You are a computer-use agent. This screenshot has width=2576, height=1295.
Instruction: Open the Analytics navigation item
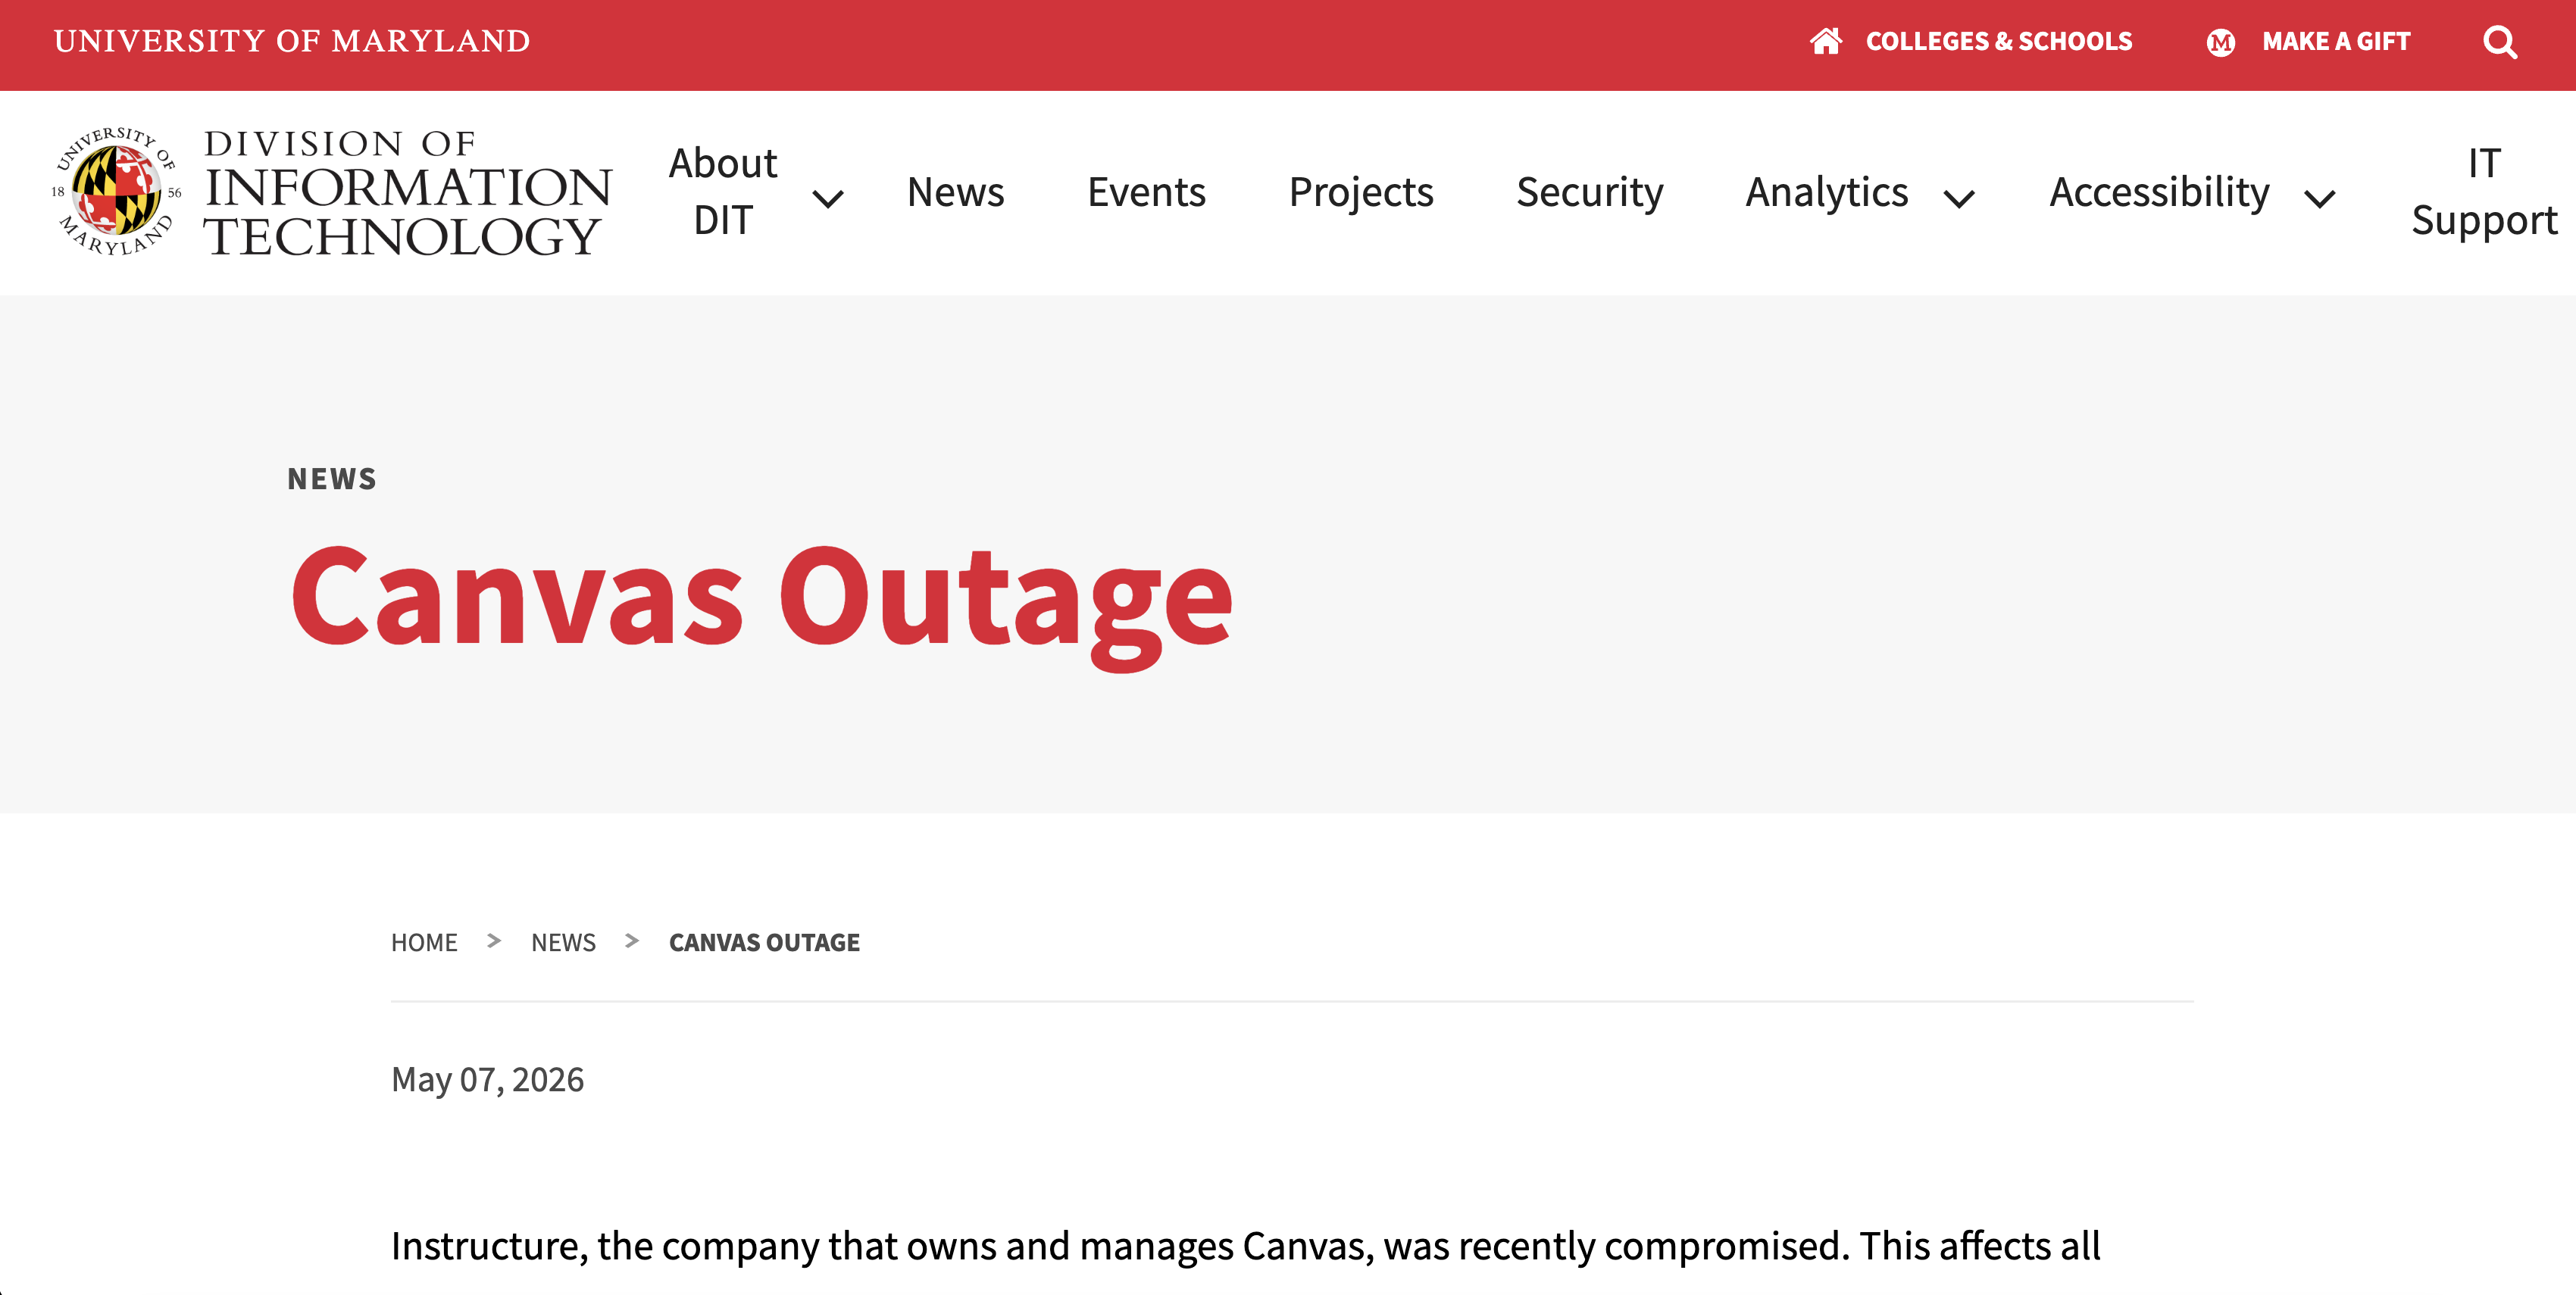[1827, 192]
